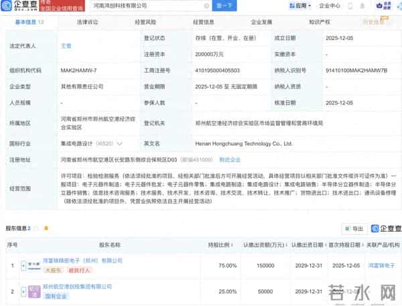The image size is (402, 306).
Task: Open 郑州航空港创投集团有限公司 shareholder link
Action: tap(77, 287)
